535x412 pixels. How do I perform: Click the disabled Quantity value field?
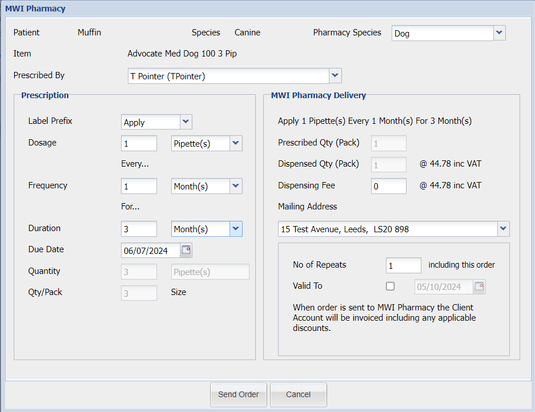(139, 272)
